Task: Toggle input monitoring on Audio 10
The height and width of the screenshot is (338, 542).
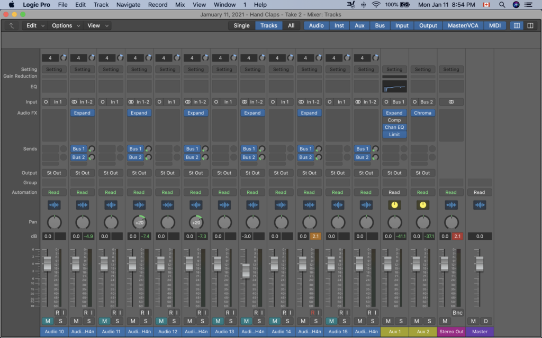Action: click(x=64, y=313)
